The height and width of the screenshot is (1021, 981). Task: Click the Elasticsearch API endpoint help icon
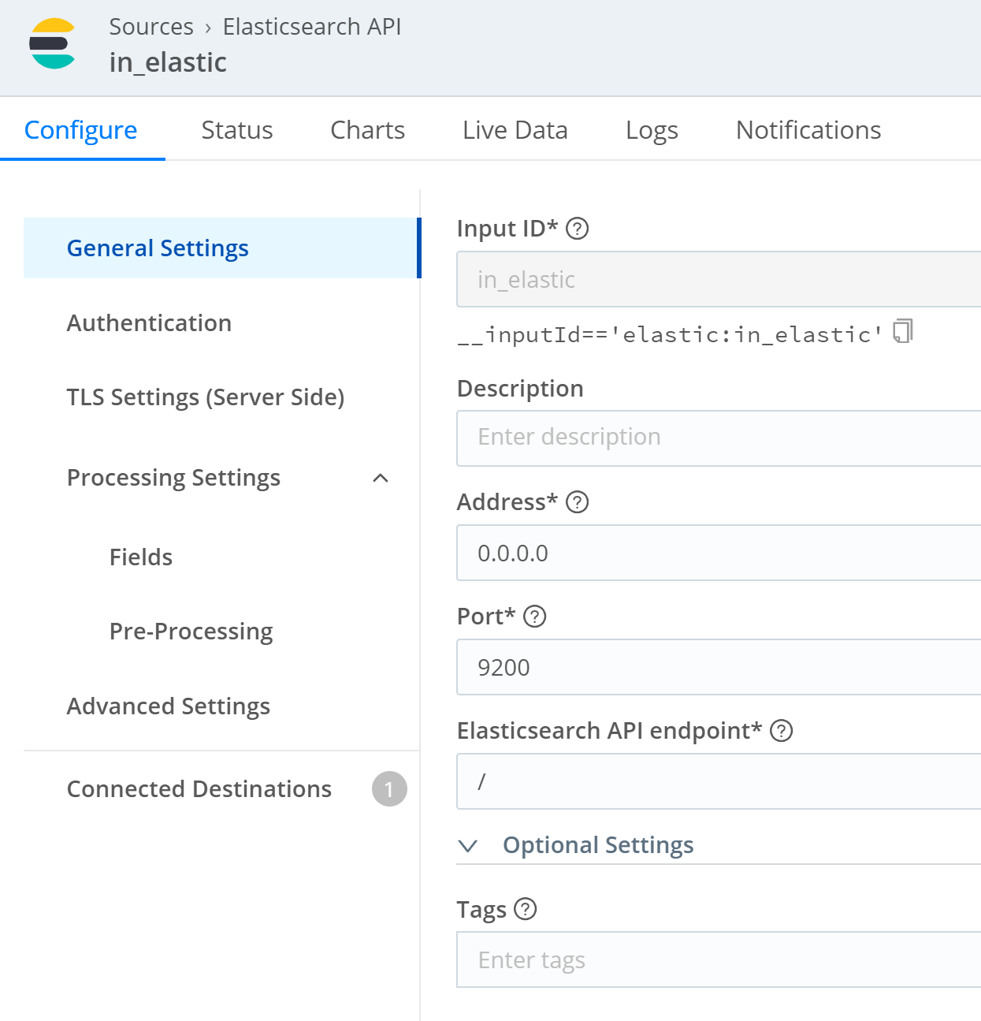coord(781,731)
